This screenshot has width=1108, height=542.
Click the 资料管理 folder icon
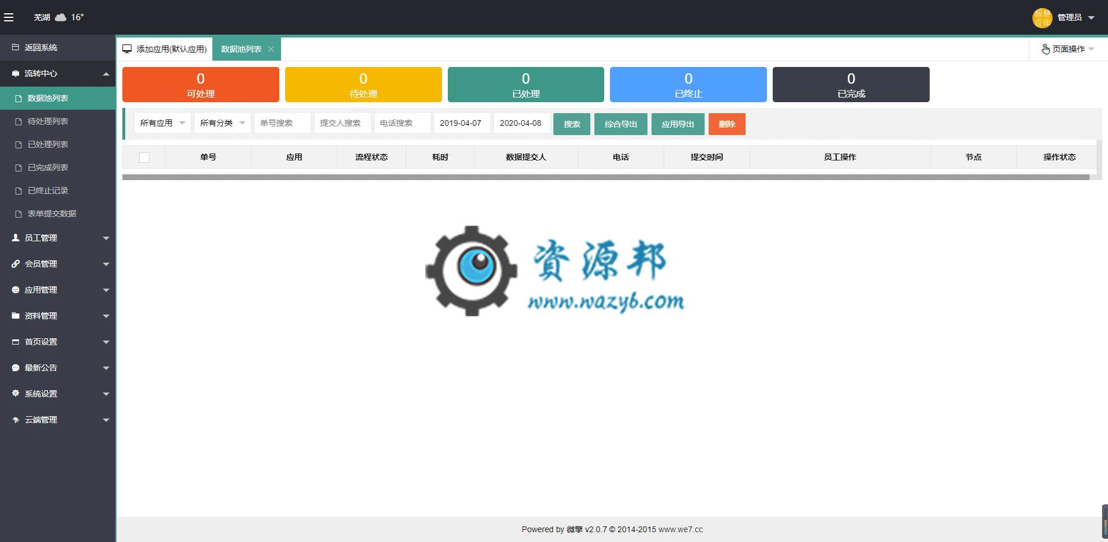(x=16, y=316)
